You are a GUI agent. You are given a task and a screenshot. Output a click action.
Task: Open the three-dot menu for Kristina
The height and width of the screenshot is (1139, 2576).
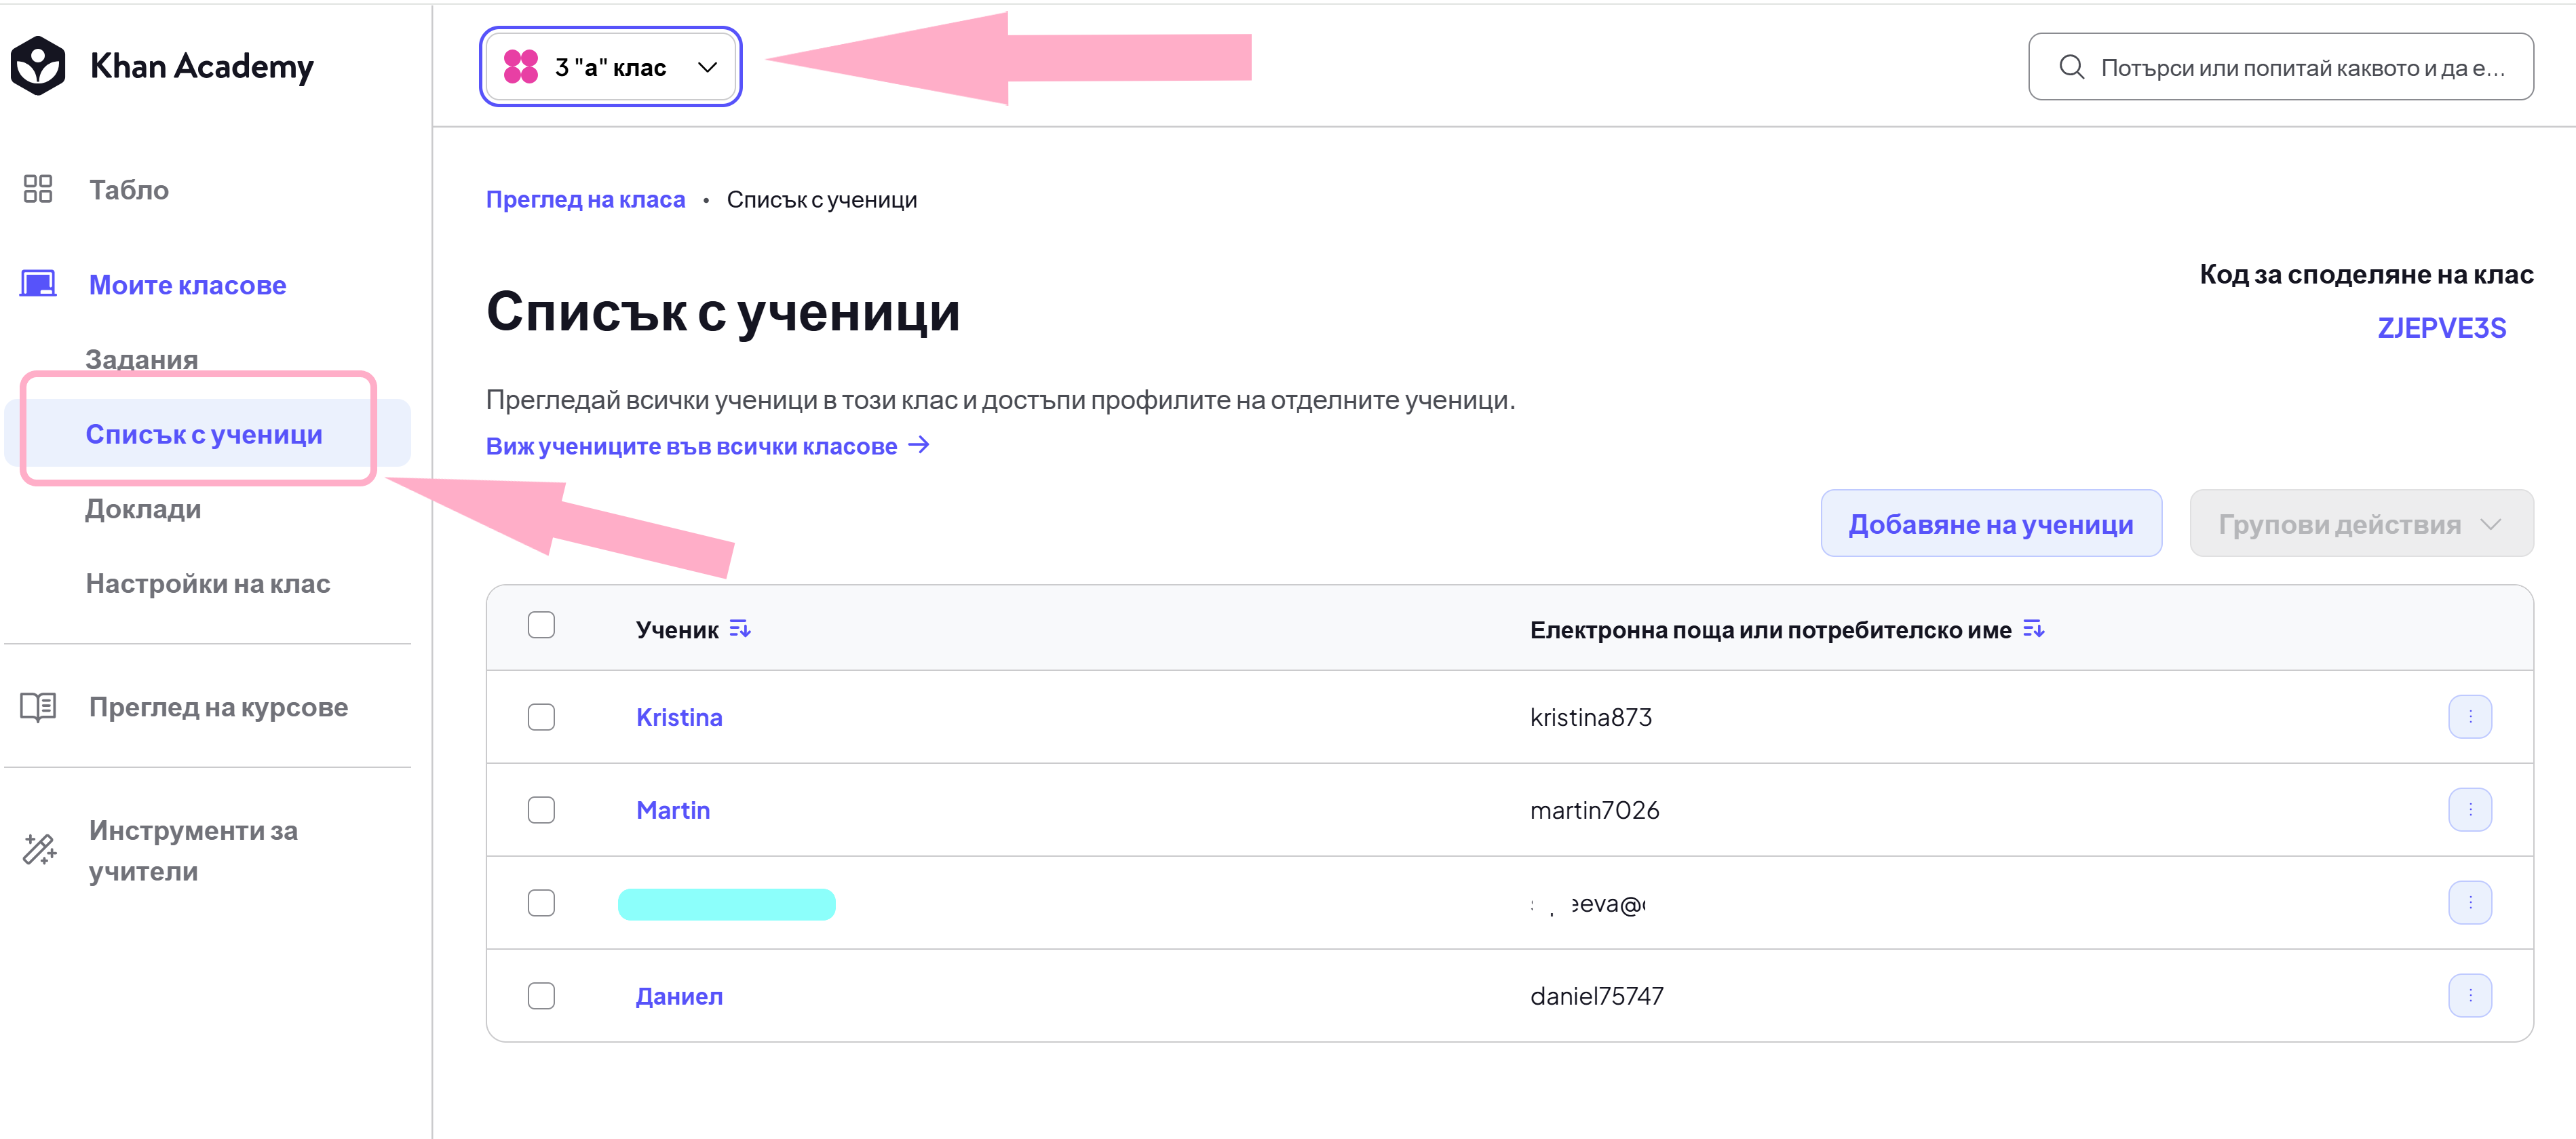[x=2469, y=716]
